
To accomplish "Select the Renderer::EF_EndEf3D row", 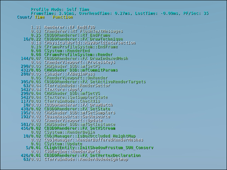I will coord(63,28).
